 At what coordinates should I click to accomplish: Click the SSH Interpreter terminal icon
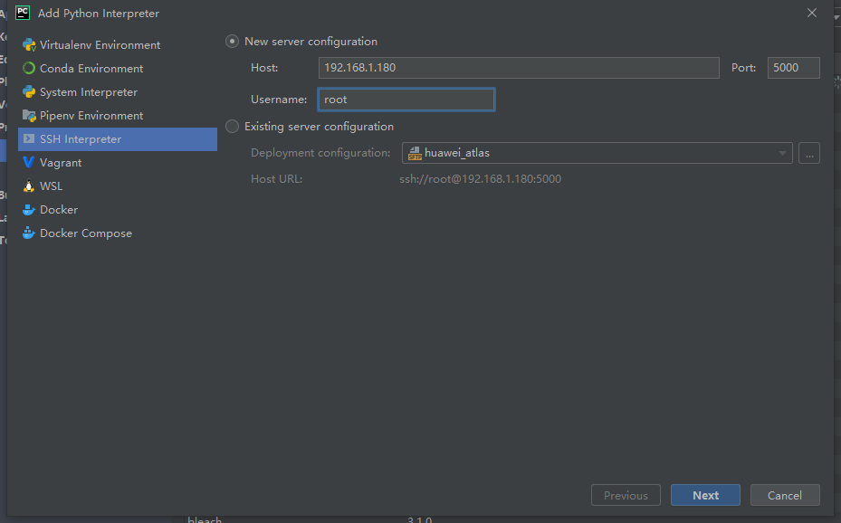click(x=29, y=138)
